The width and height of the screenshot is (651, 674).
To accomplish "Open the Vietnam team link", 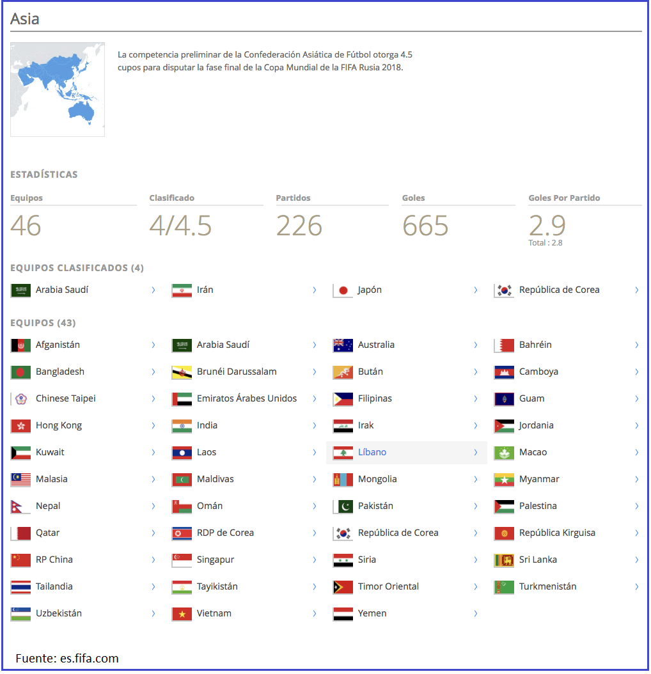I will click(214, 613).
